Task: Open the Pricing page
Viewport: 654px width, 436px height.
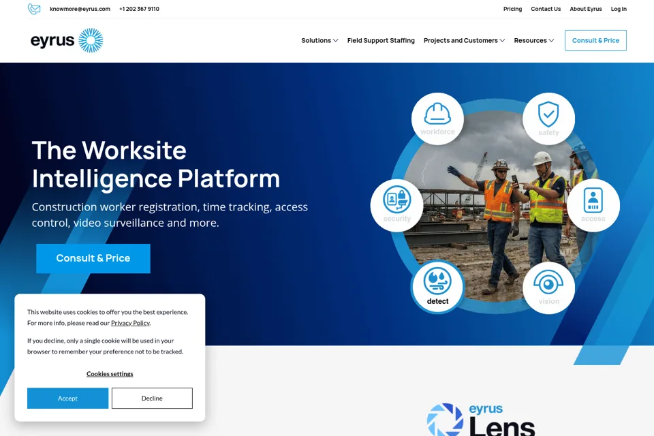Action: tap(512, 9)
